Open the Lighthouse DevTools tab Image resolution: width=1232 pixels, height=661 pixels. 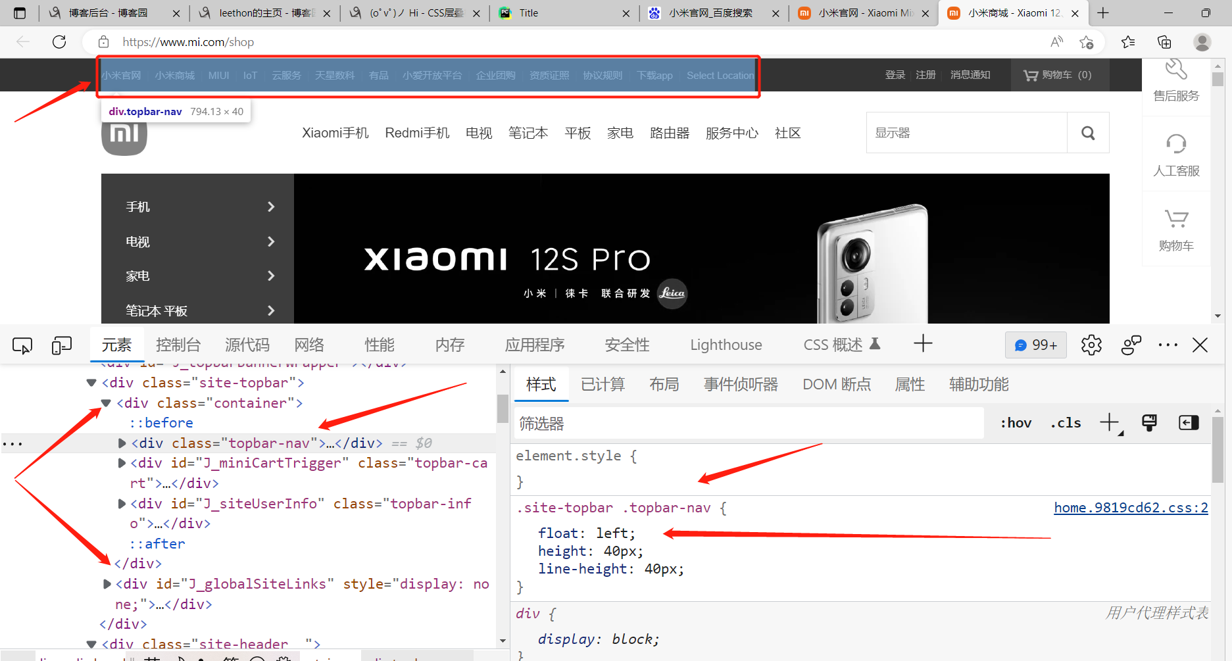click(726, 345)
